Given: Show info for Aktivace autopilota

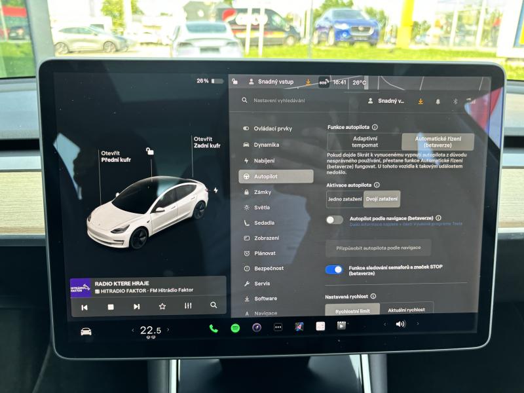Looking at the screenshot, I should pyautogui.click(x=377, y=185).
